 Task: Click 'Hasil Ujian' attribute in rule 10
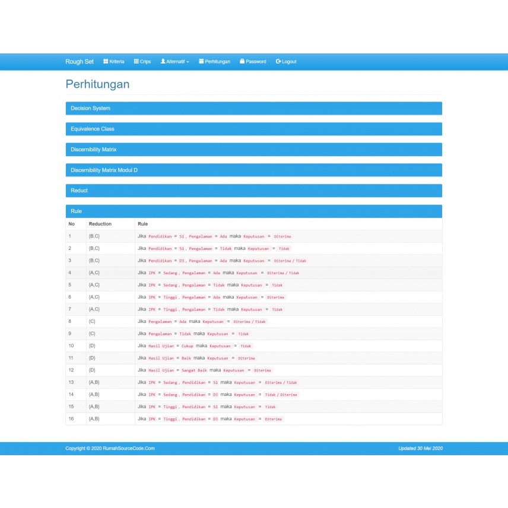pyautogui.click(x=161, y=346)
